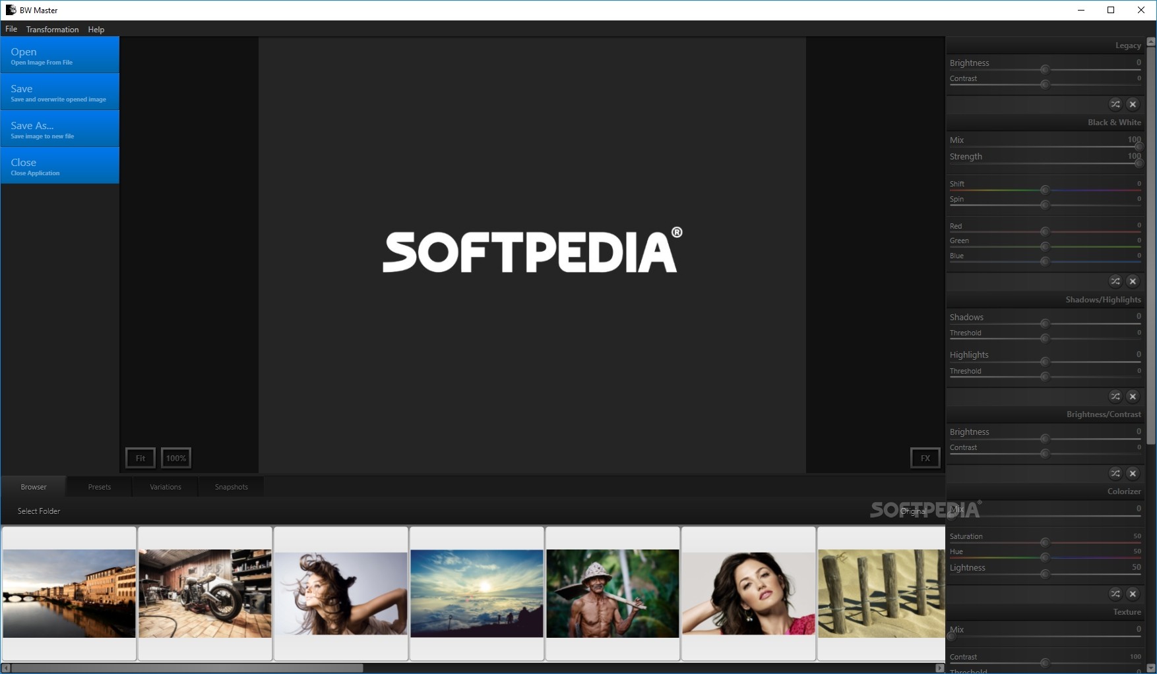The height and width of the screenshot is (674, 1157).
Task: Click the right panel vertical scrollbar
Action: click(x=1151, y=244)
